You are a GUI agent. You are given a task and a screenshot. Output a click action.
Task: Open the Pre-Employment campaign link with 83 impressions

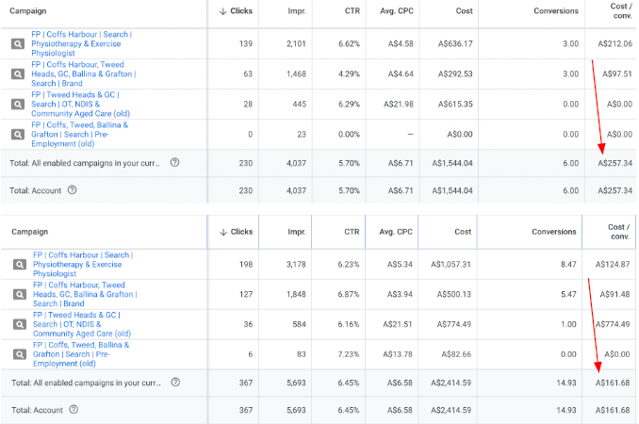coord(80,354)
